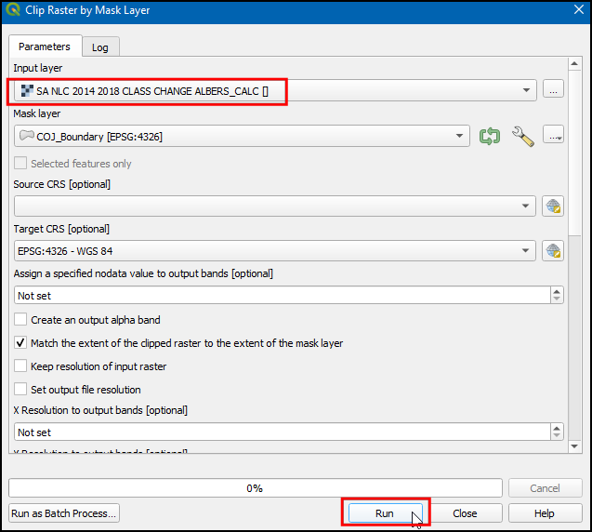Enable Create an output alpha band

click(21, 320)
